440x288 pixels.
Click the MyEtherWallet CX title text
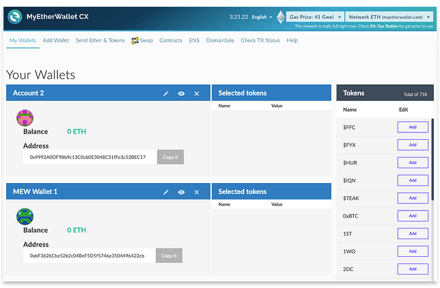point(57,16)
